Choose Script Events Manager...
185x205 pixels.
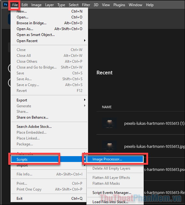point(115,193)
